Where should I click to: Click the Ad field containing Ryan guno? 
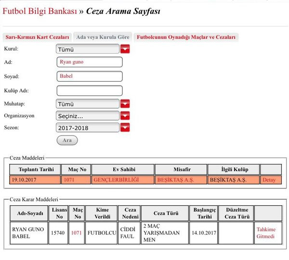pyautogui.click(x=90, y=62)
